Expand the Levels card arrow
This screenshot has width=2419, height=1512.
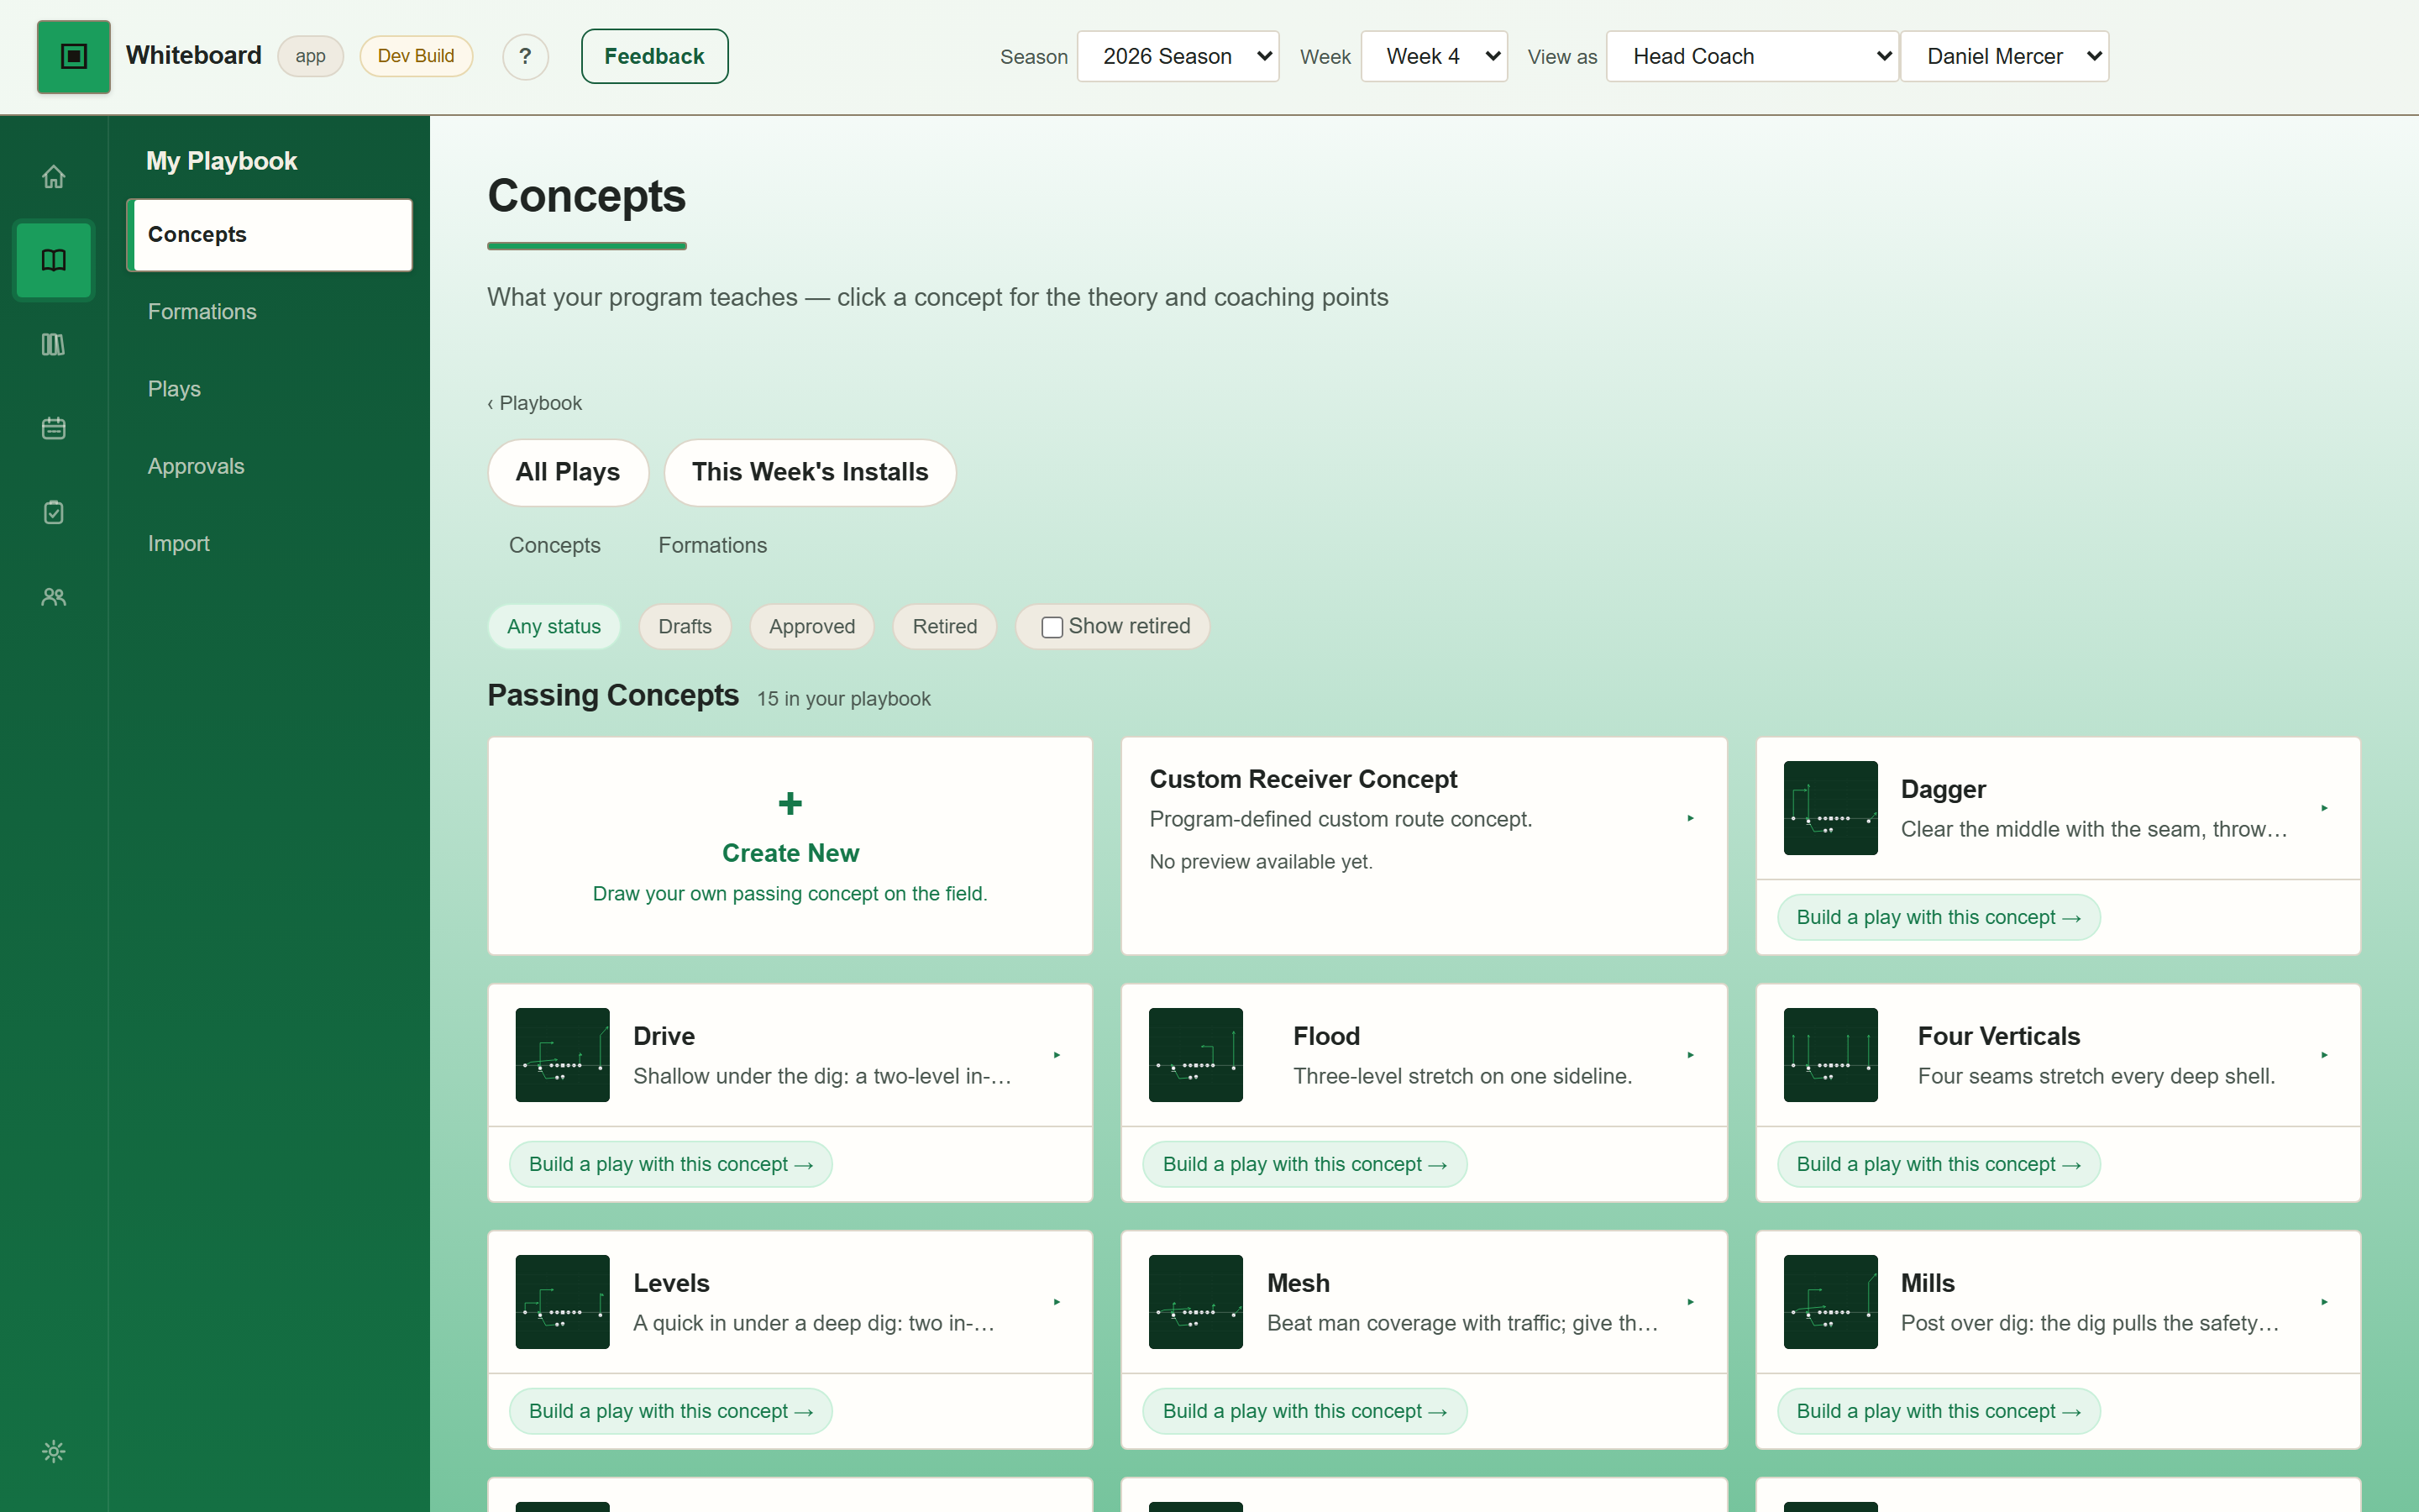tap(1057, 1302)
